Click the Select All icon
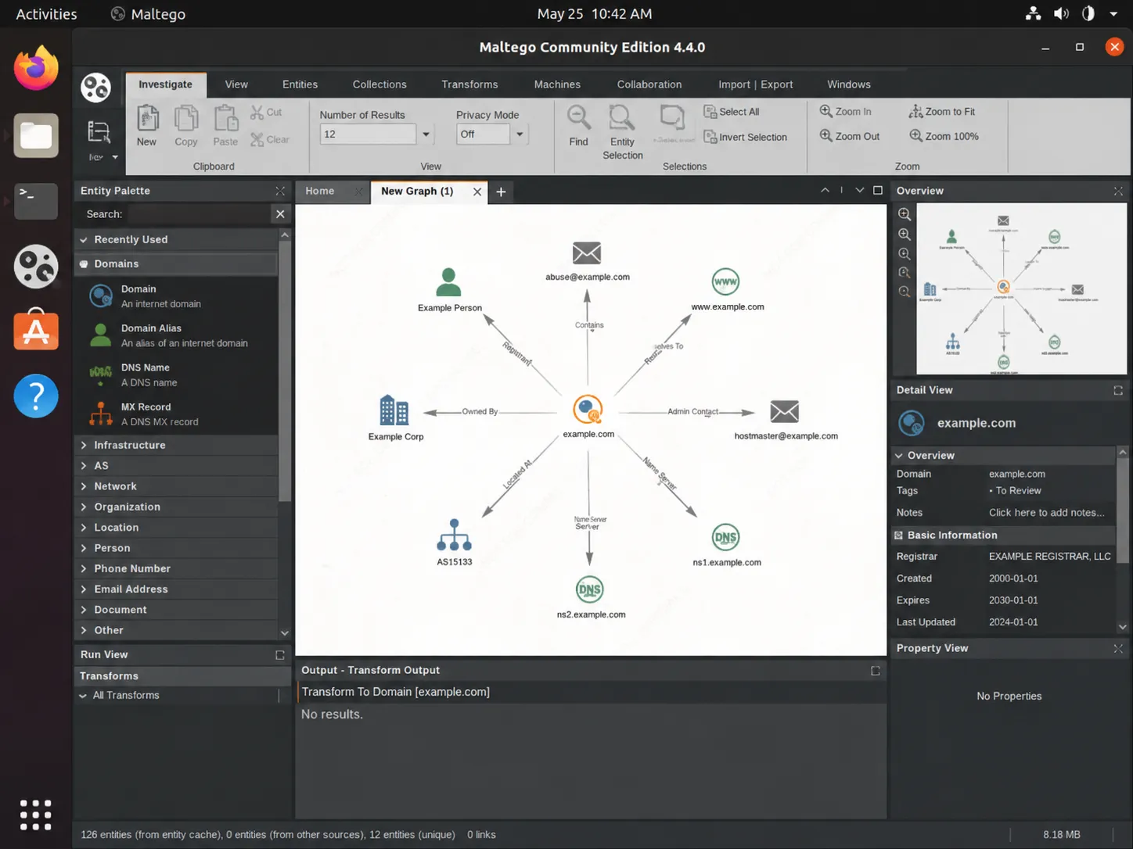Image resolution: width=1133 pixels, height=849 pixels. 710,112
